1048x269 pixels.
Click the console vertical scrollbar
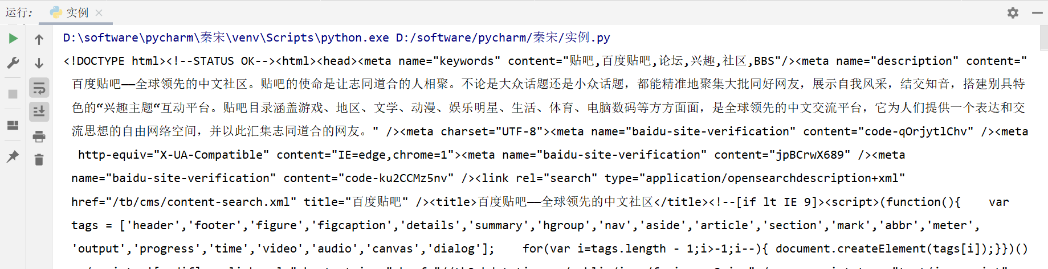pos(1043,38)
